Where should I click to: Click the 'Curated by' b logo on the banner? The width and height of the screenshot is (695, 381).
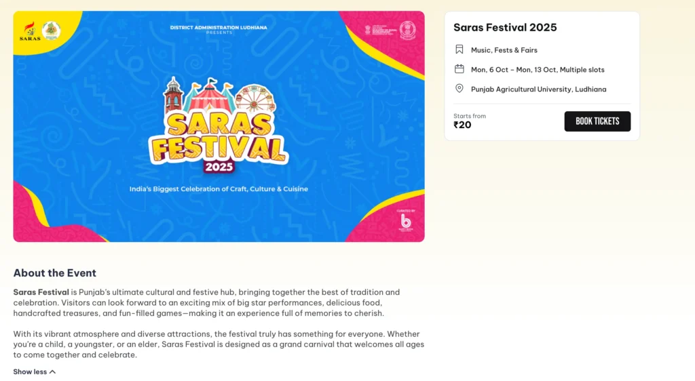tap(406, 221)
